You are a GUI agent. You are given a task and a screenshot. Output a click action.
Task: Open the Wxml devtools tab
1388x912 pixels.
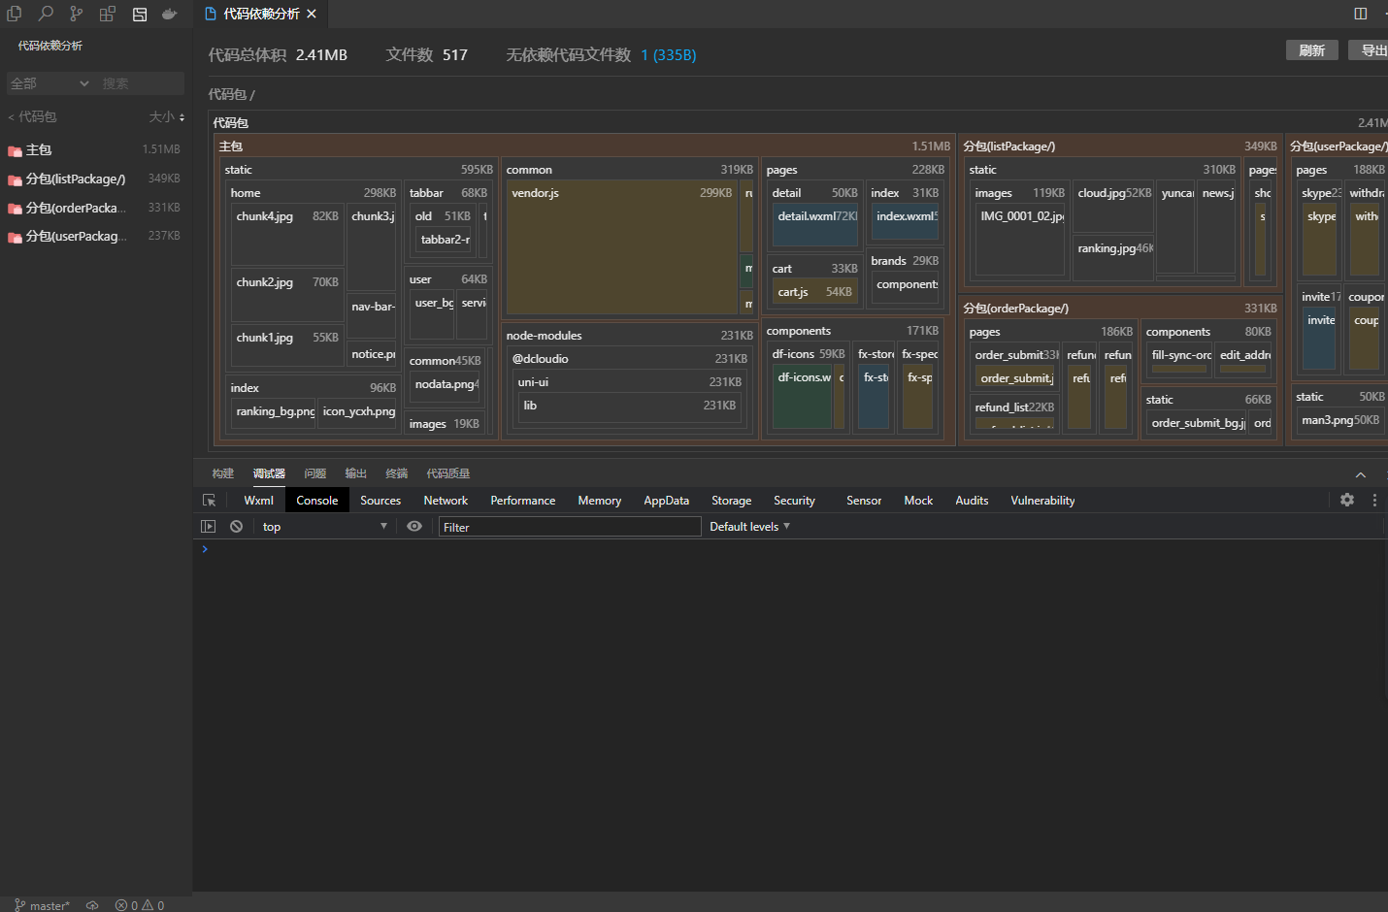point(258,501)
